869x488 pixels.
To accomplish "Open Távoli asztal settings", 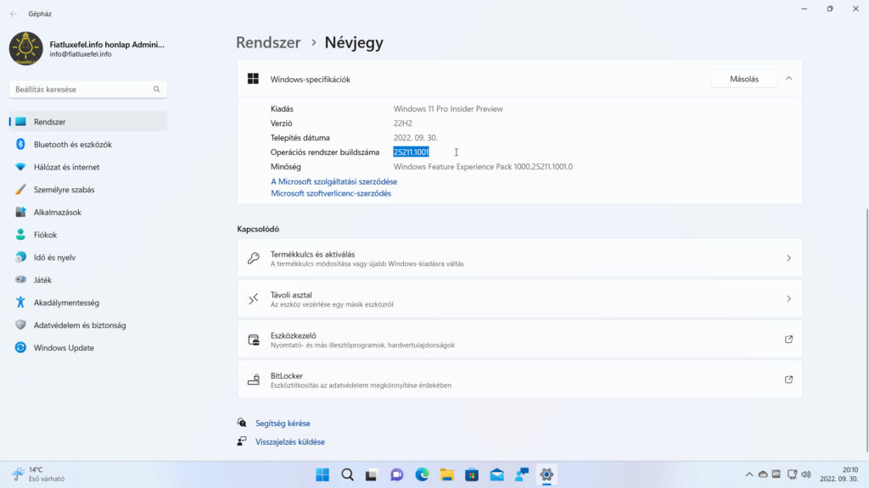I will [x=519, y=299].
